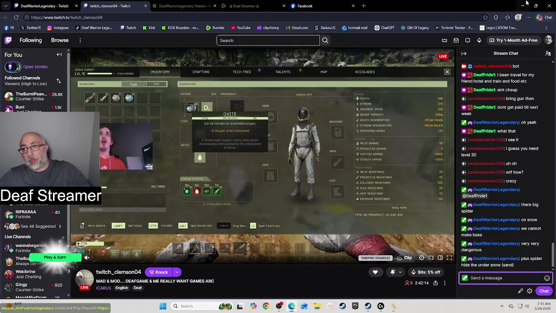Click the Knock button
This screenshot has width=556, height=313.
(x=159, y=272)
